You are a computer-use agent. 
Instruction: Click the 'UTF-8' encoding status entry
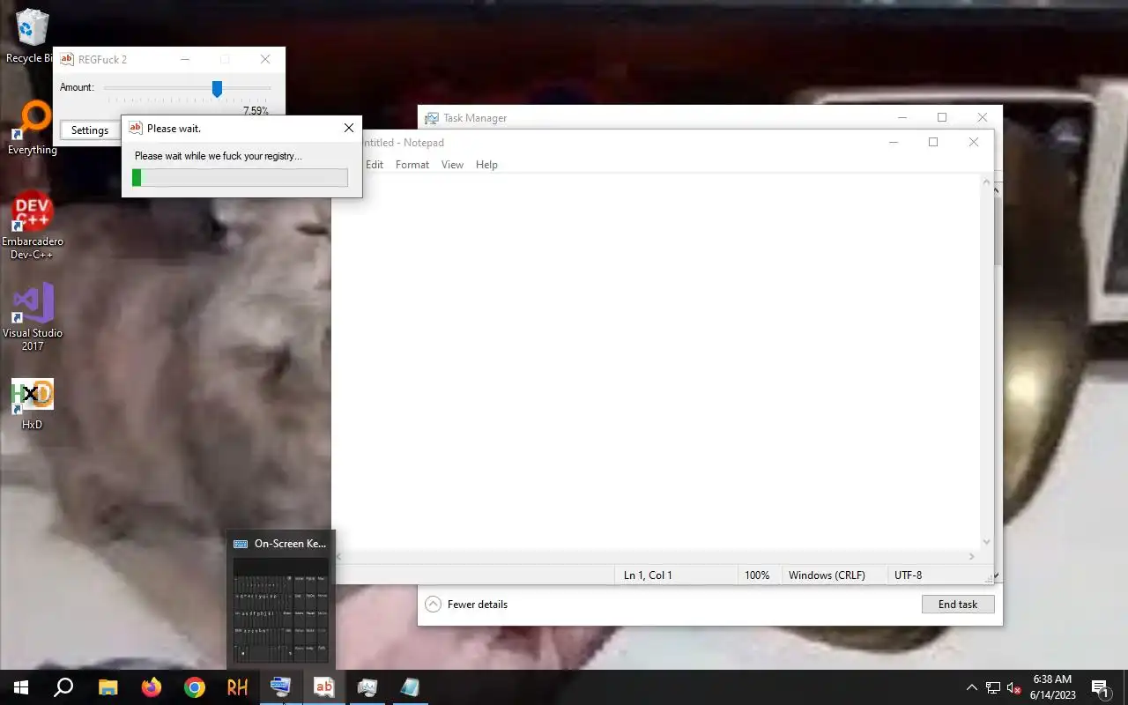(x=908, y=575)
